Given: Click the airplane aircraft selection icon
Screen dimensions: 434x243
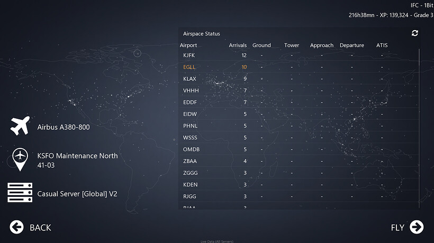Looking at the screenshot, I should [x=20, y=126].
